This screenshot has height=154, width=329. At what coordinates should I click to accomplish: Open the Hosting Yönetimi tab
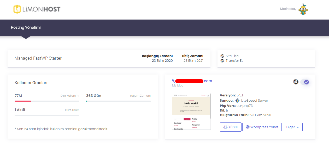[x=26, y=27]
